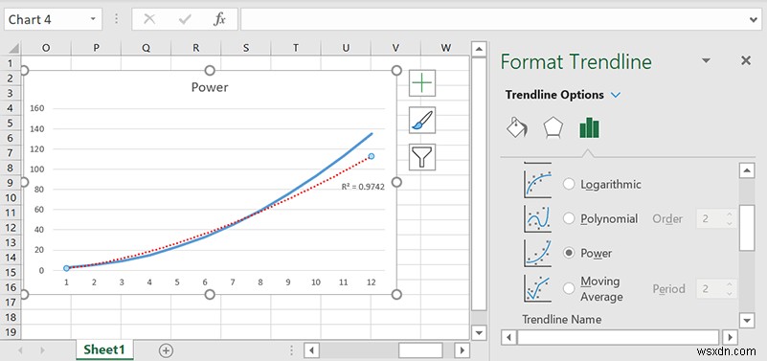
Task: Click the worksheet vertical scroll up arrow
Action: tap(479, 49)
